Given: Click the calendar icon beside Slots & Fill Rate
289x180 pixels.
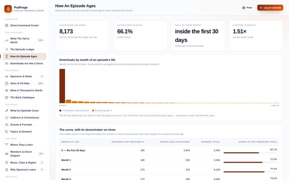Looking at the screenshot, I should (x=7, y=84).
